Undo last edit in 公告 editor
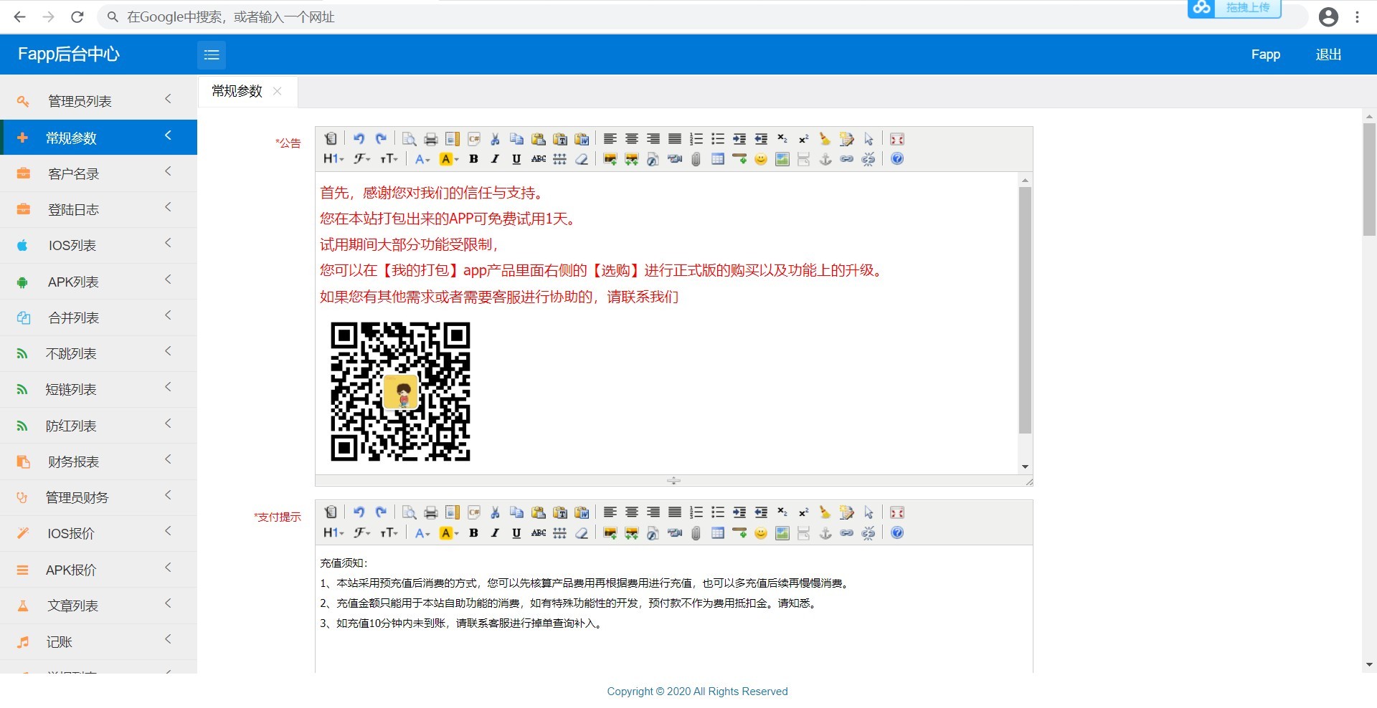1377x708 pixels. 359,139
